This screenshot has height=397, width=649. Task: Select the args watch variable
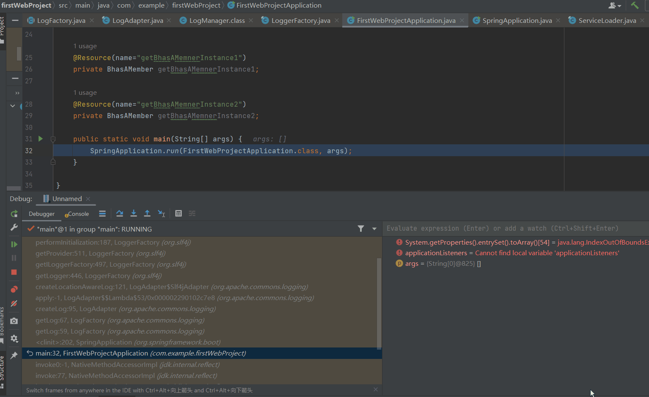point(516,264)
